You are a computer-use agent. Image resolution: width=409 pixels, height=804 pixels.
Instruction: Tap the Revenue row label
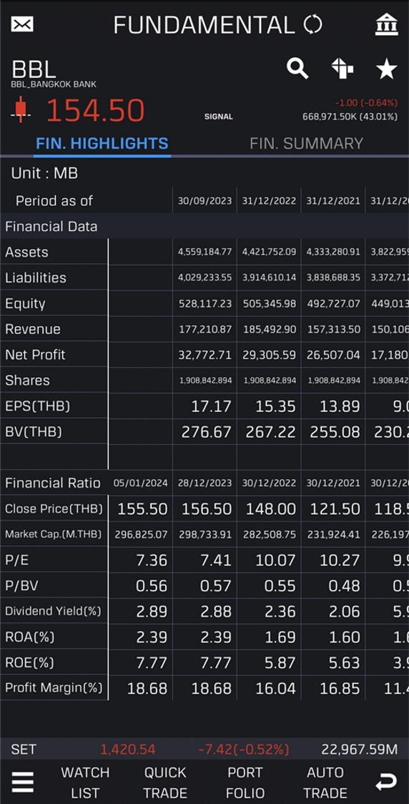point(33,329)
